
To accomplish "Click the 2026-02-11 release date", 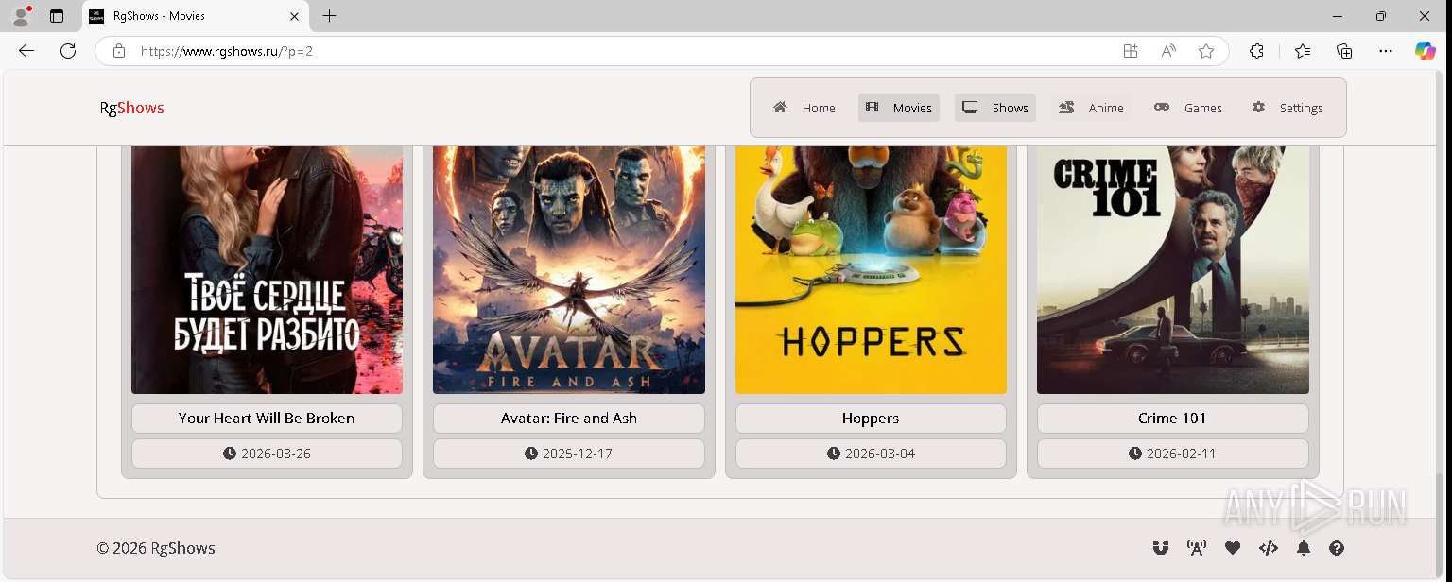I will pos(1172,454).
